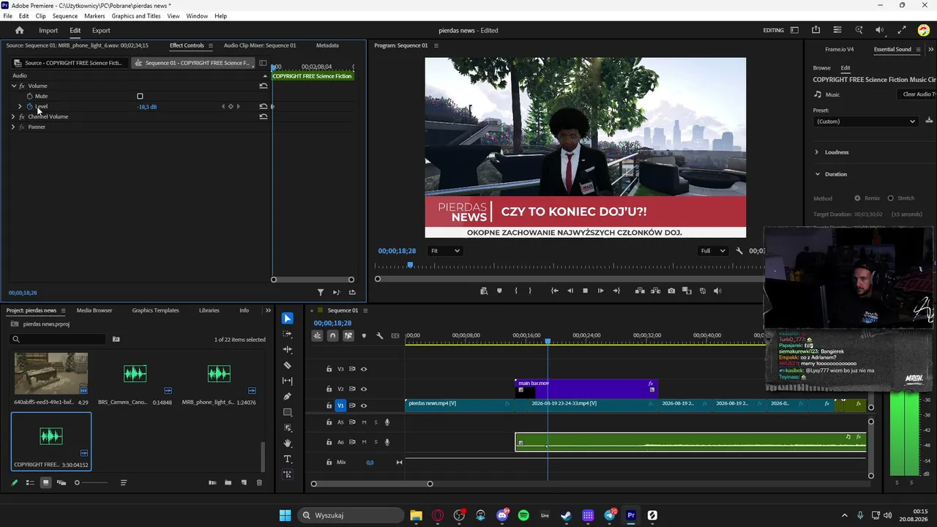Select the Slip tool
Viewport: 937px width, 527px height.
[287, 381]
